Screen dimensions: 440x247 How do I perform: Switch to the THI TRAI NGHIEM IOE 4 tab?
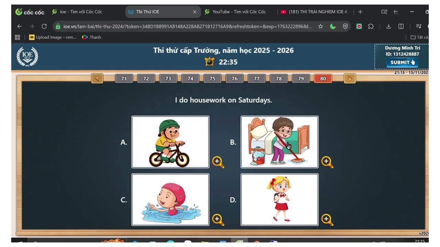pyautogui.click(x=315, y=12)
